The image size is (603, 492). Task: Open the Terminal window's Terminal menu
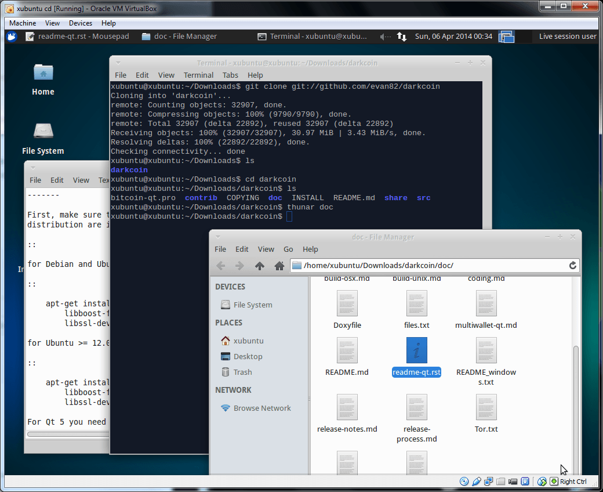tap(198, 75)
